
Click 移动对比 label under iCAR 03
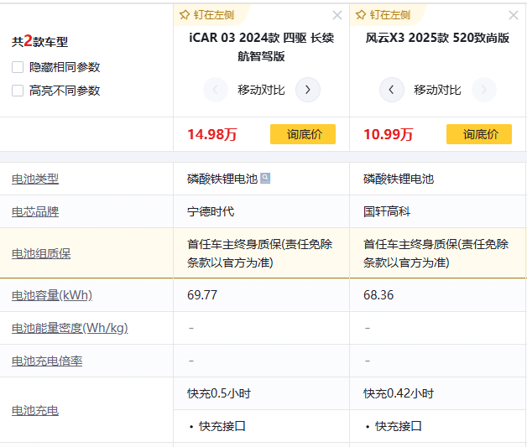point(261,90)
